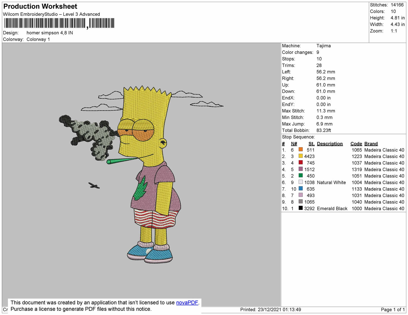Click the Machine value Tajima
The width and height of the screenshot is (408, 315).
pos(324,46)
